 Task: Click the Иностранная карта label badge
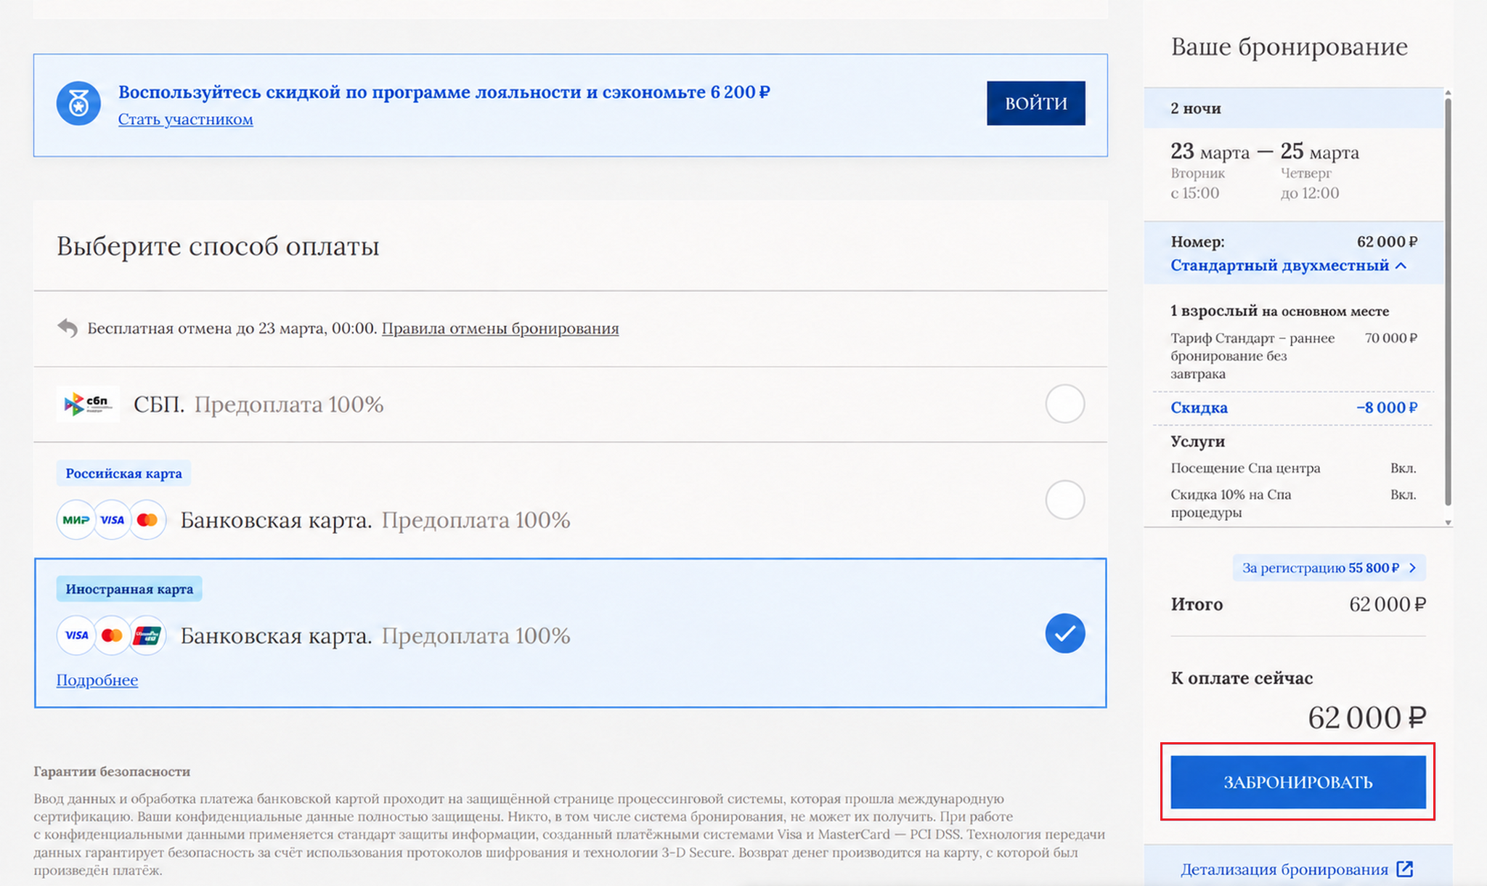129,589
